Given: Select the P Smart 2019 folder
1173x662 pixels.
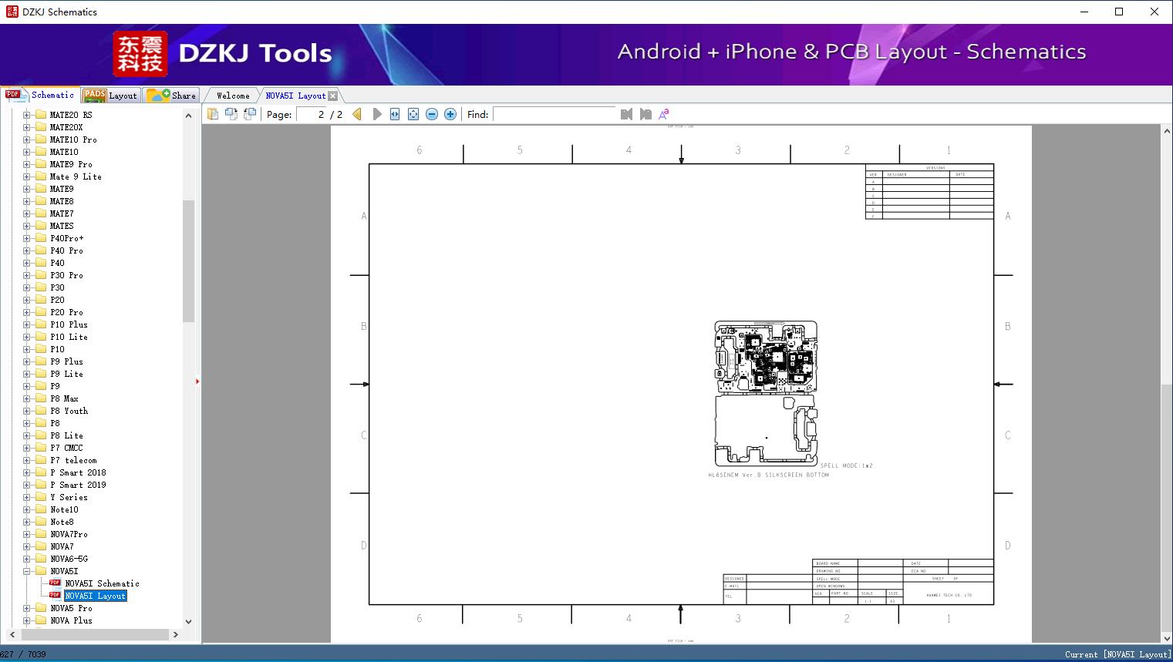Looking at the screenshot, I should tap(78, 485).
